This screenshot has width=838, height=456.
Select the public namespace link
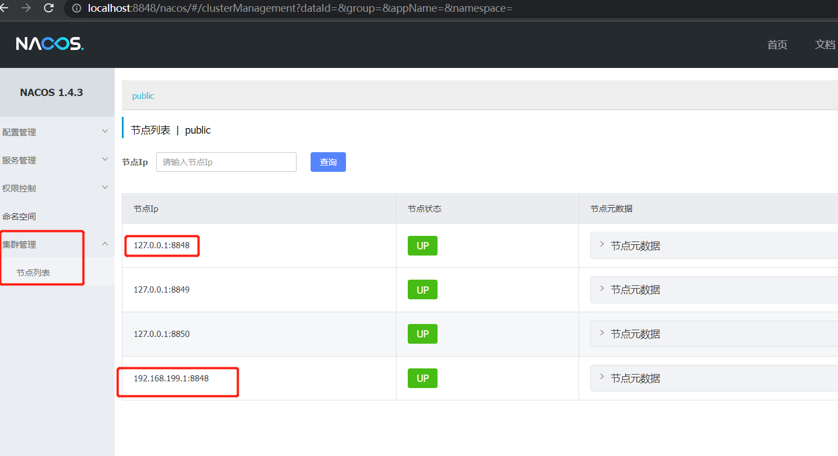(143, 96)
